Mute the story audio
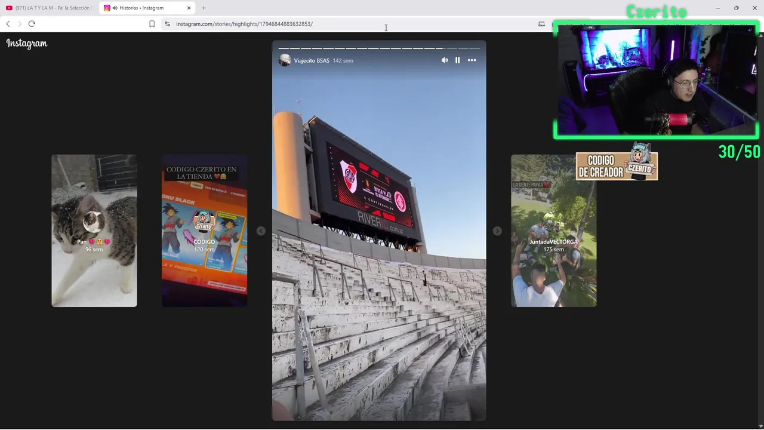This screenshot has width=764, height=430. 445,60
